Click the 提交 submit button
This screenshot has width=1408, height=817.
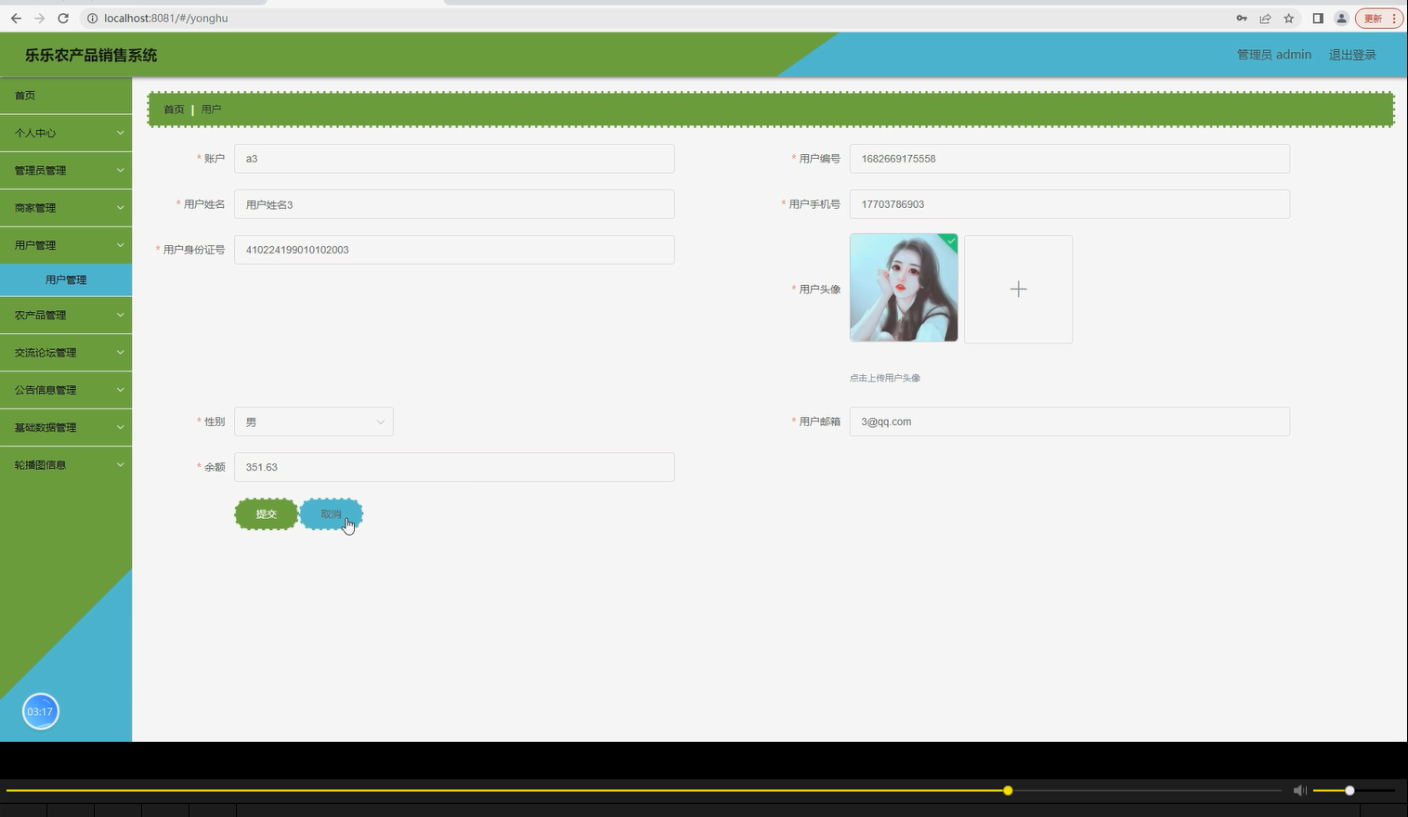(x=267, y=514)
